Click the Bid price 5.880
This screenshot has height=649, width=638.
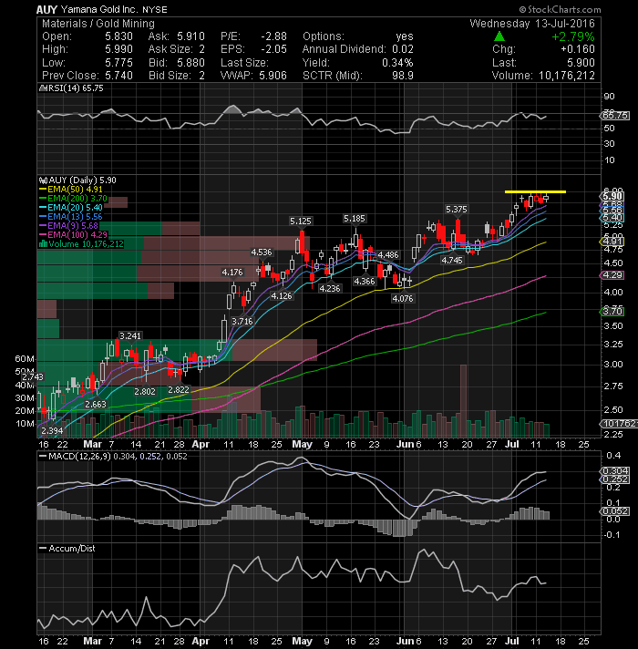point(190,63)
